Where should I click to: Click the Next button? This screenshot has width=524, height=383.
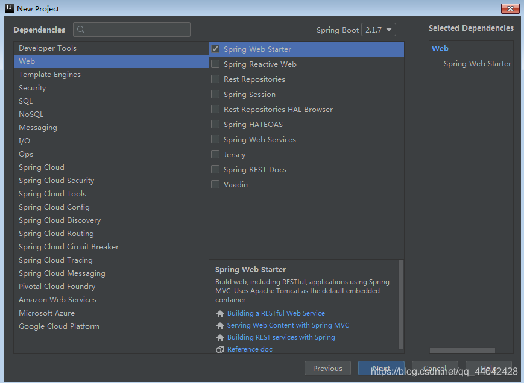pos(381,368)
